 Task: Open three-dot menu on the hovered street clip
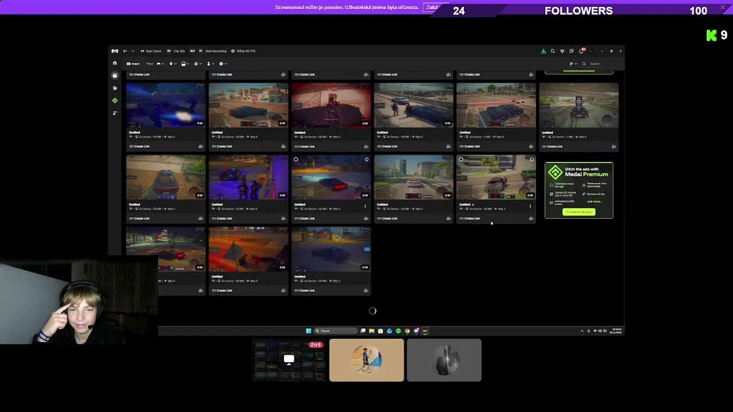click(x=530, y=206)
